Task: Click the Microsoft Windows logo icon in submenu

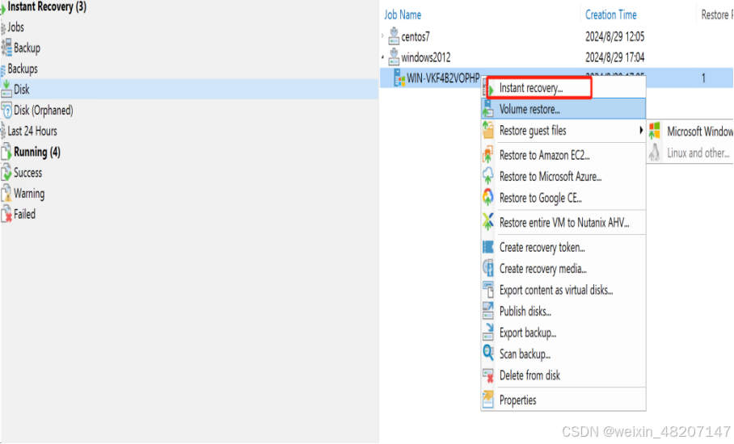Action: pos(655,131)
